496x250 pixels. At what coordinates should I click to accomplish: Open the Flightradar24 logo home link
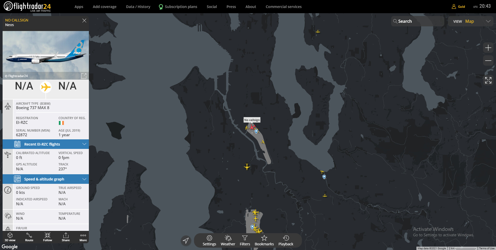pyautogui.click(x=27, y=6)
